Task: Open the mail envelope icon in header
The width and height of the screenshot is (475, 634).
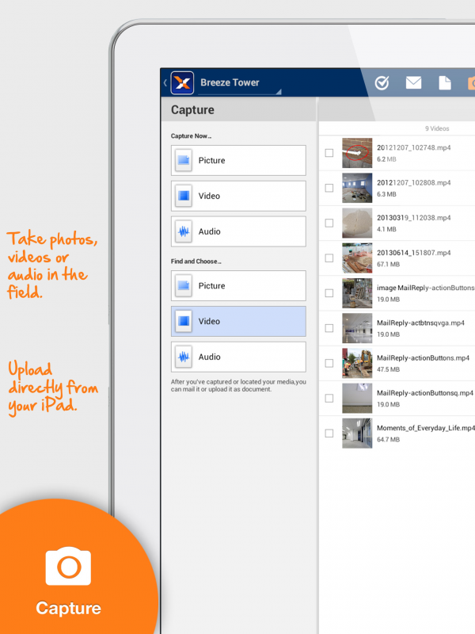Action: [x=413, y=83]
